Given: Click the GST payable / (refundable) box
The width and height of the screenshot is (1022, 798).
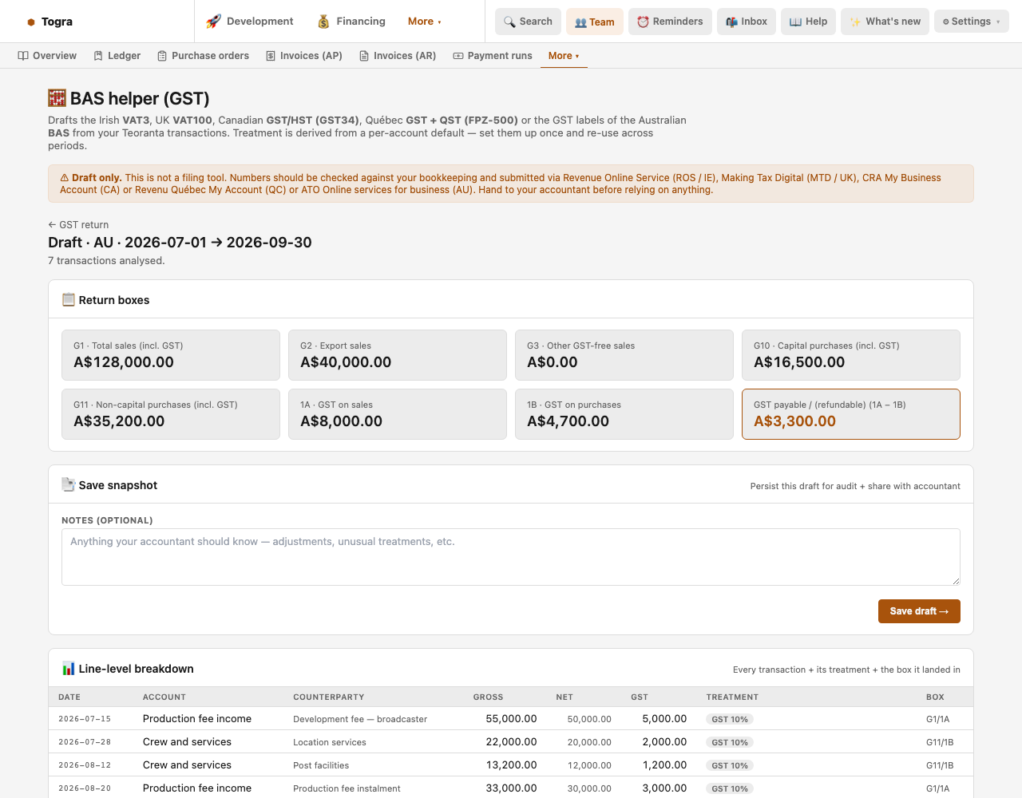Looking at the screenshot, I should [x=851, y=414].
